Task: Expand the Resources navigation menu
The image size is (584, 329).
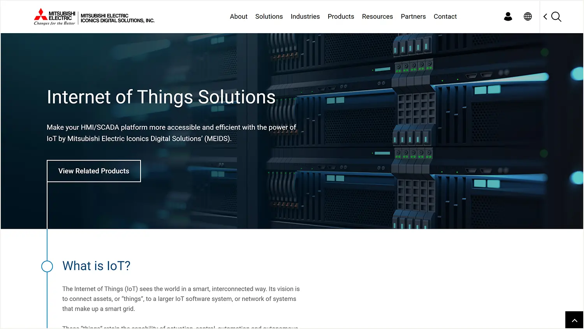Action: (x=377, y=16)
